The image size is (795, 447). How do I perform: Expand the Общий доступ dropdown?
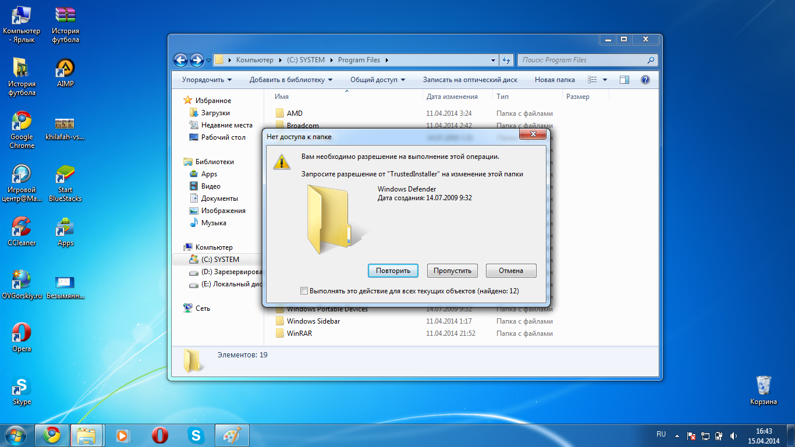(x=378, y=80)
